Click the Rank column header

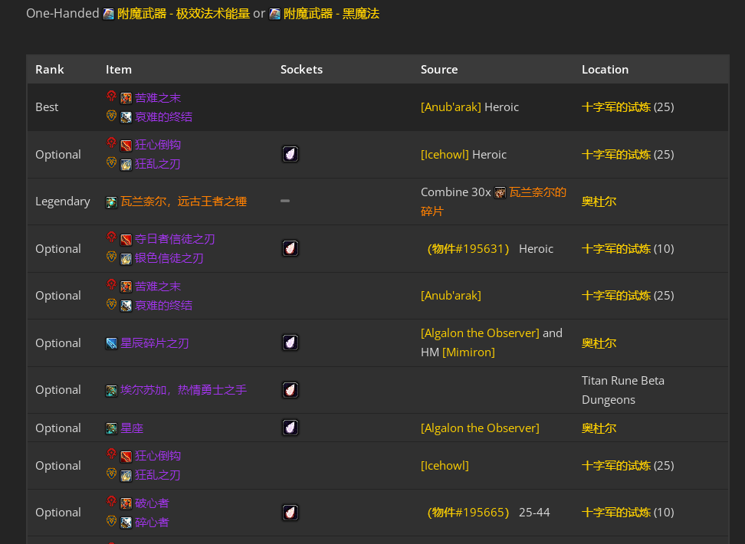(49, 70)
